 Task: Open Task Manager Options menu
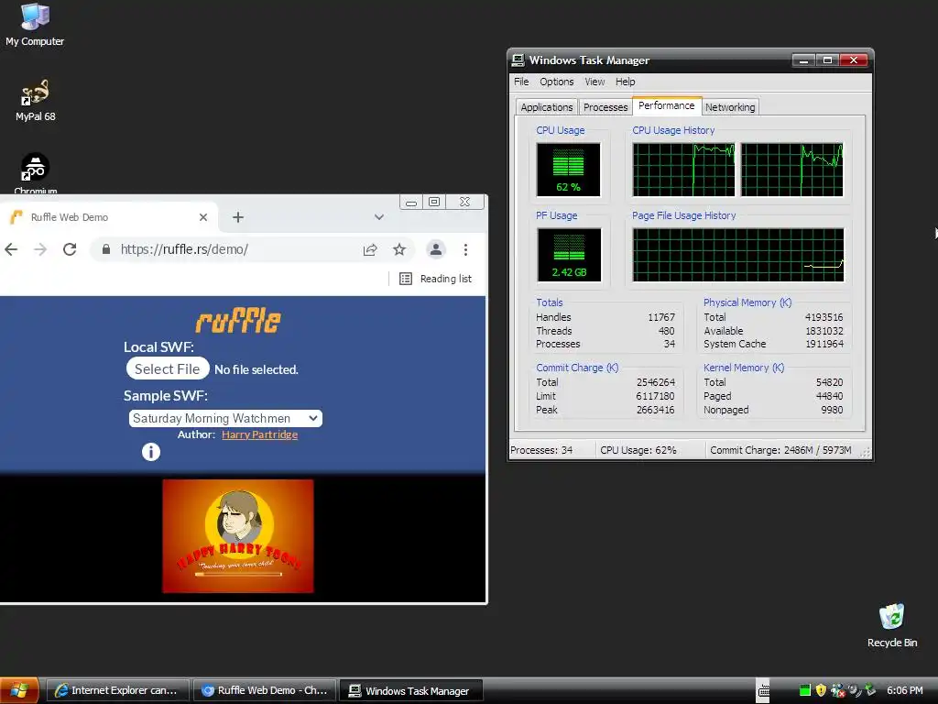coord(556,82)
